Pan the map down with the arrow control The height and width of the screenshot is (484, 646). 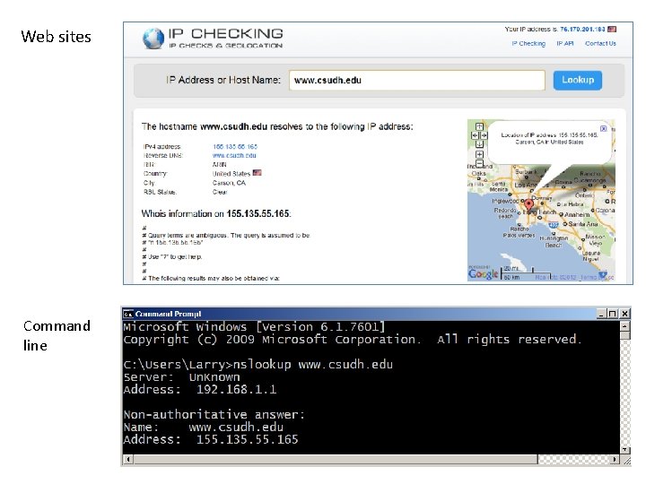(x=479, y=144)
